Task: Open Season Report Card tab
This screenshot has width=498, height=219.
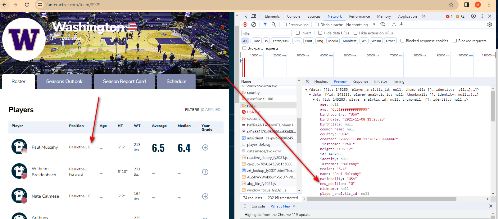Action: pyautogui.click(x=124, y=81)
